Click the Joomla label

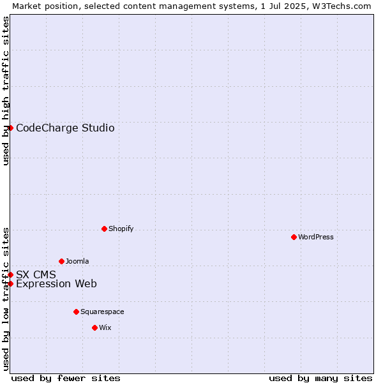coord(77,261)
